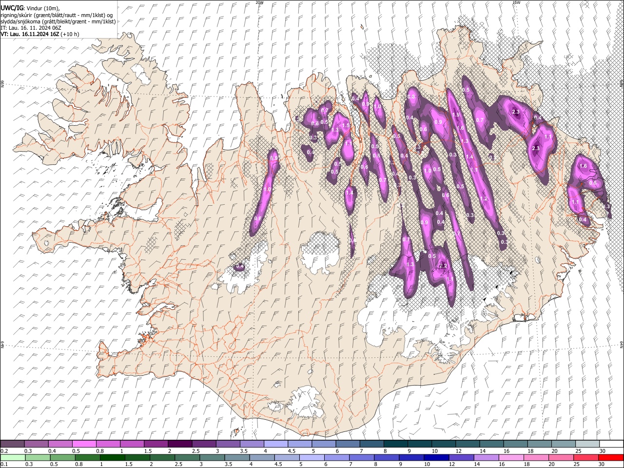The width and height of the screenshot is (624, 468).
Task: Click the grey-teal 16 swatch, top legend row
Action: [x=515, y=444]
